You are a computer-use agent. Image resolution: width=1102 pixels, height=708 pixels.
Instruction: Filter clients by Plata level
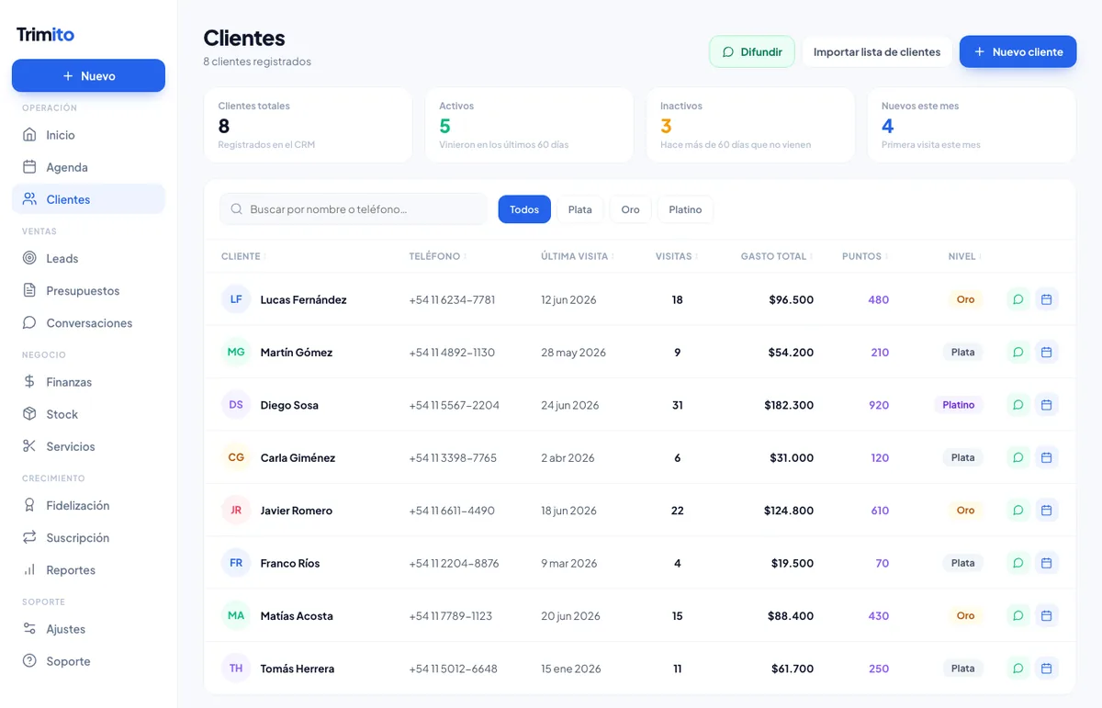(x=579, y=209)
